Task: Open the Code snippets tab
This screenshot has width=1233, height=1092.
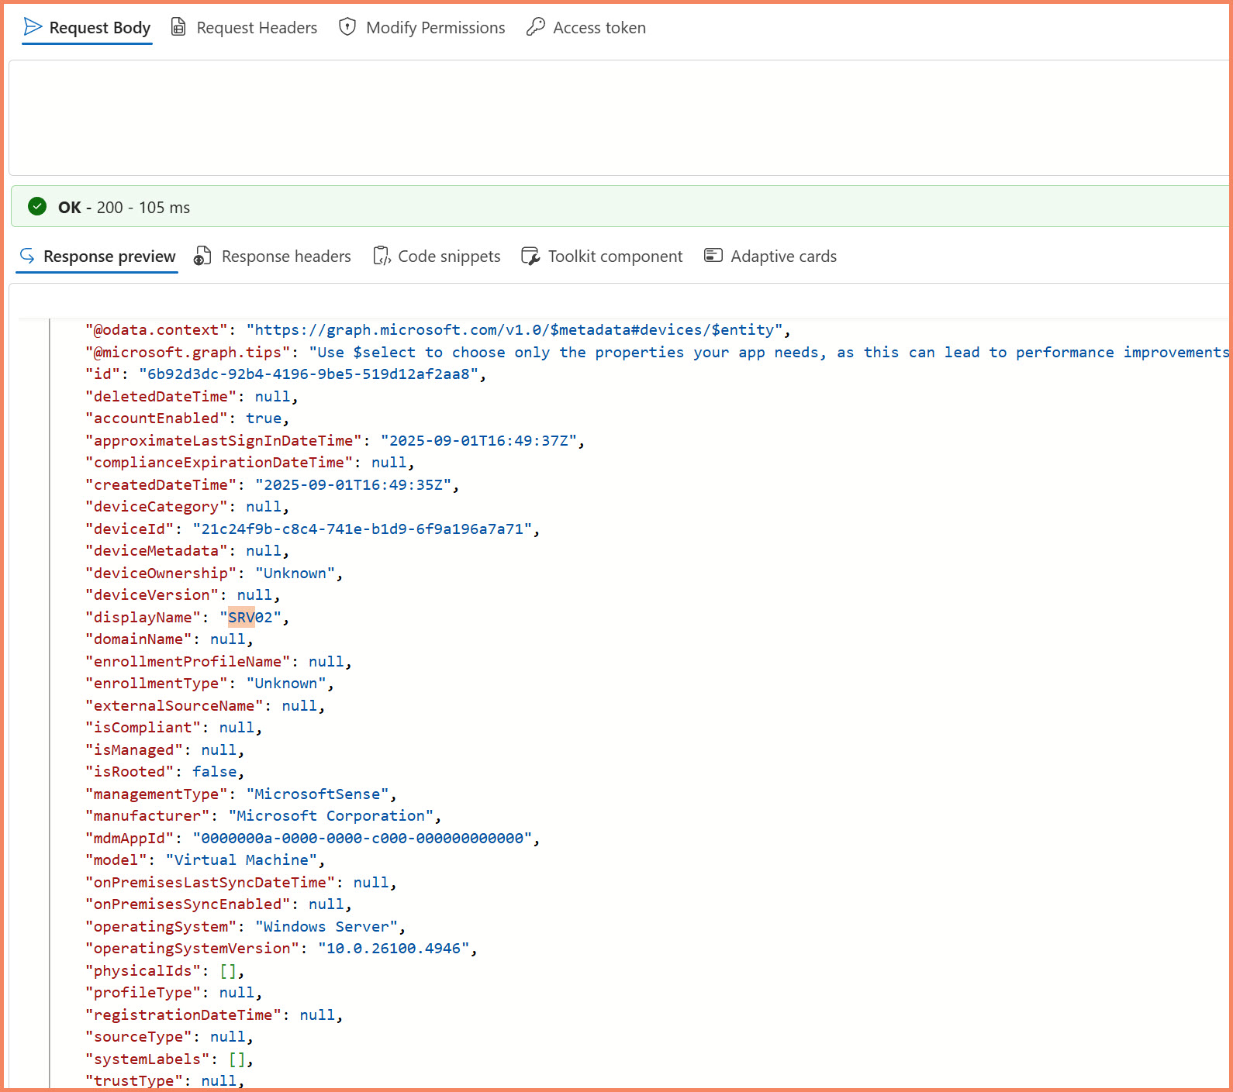Action: [437, 257]
